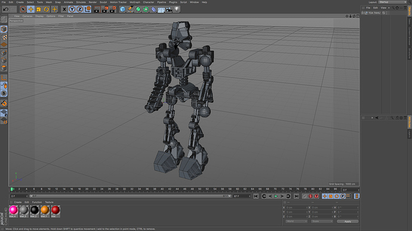Viewport: 412px width, 231px height.
Task: Open the Mesh menu
Action: coord(49,2)
